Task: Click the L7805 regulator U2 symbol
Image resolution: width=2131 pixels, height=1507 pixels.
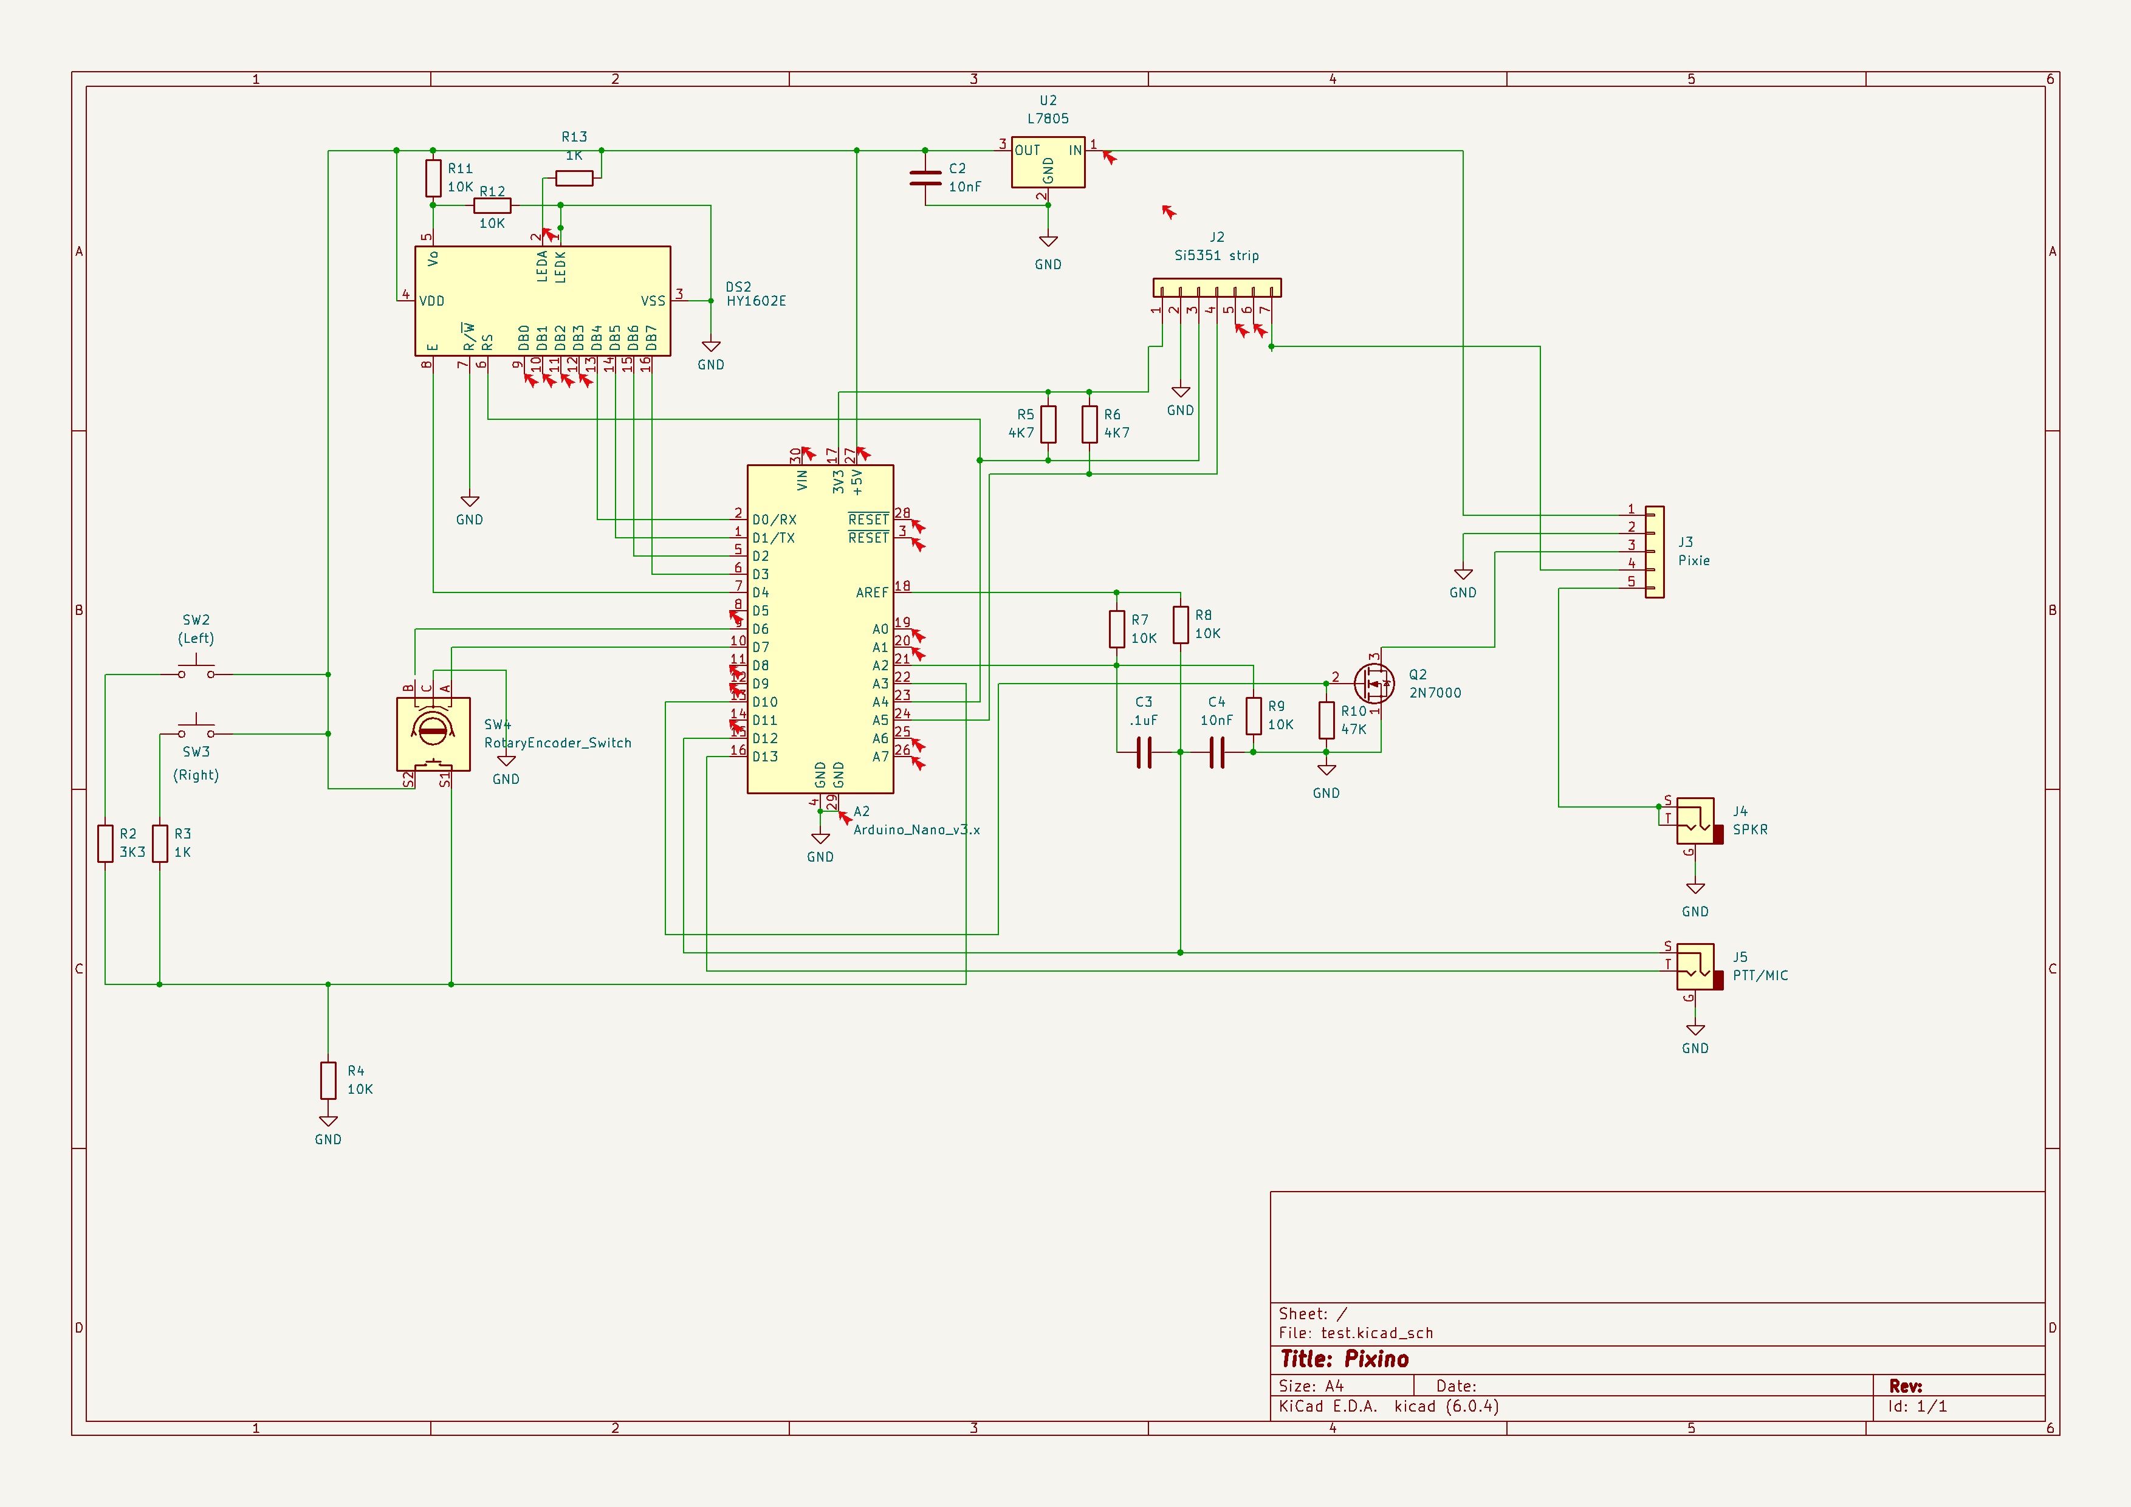Action: [x=1048, y=165]
